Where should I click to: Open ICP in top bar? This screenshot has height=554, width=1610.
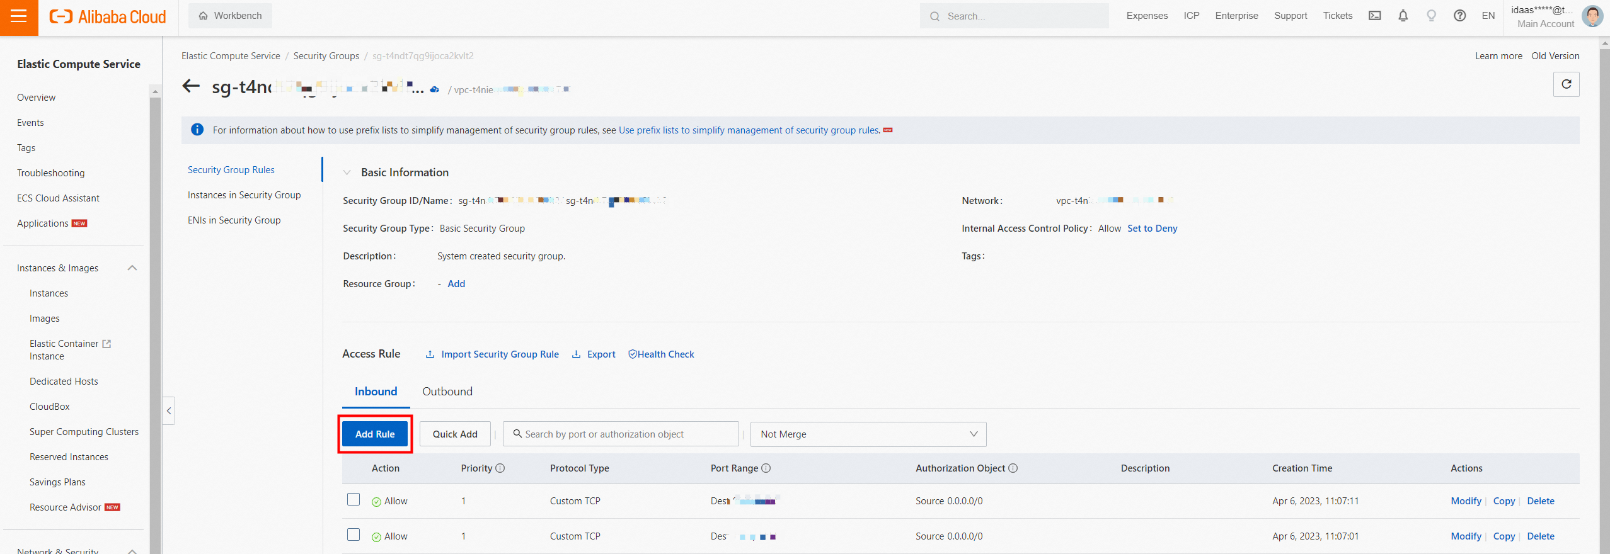(x=1192, y=16)
